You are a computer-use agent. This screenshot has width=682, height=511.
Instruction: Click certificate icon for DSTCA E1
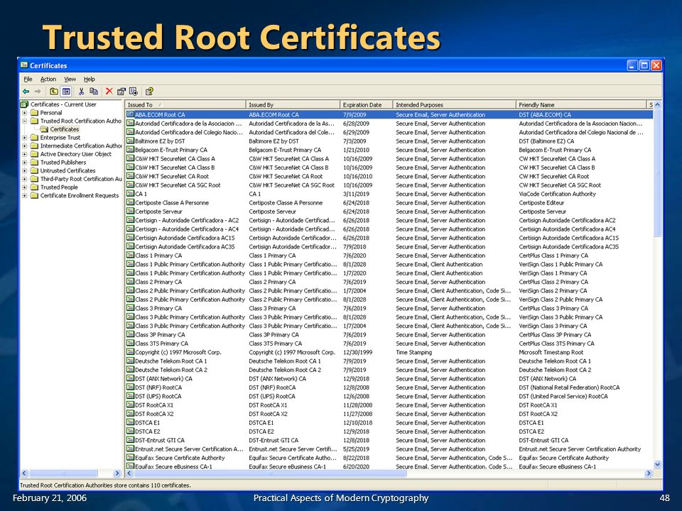(130, 422)
